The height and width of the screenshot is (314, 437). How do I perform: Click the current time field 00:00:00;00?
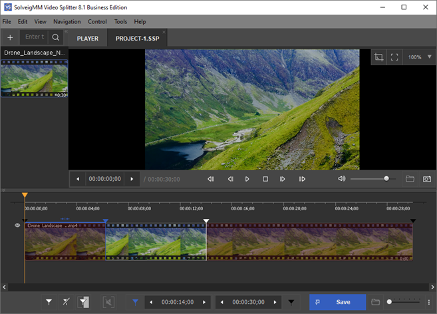point(105,179)
